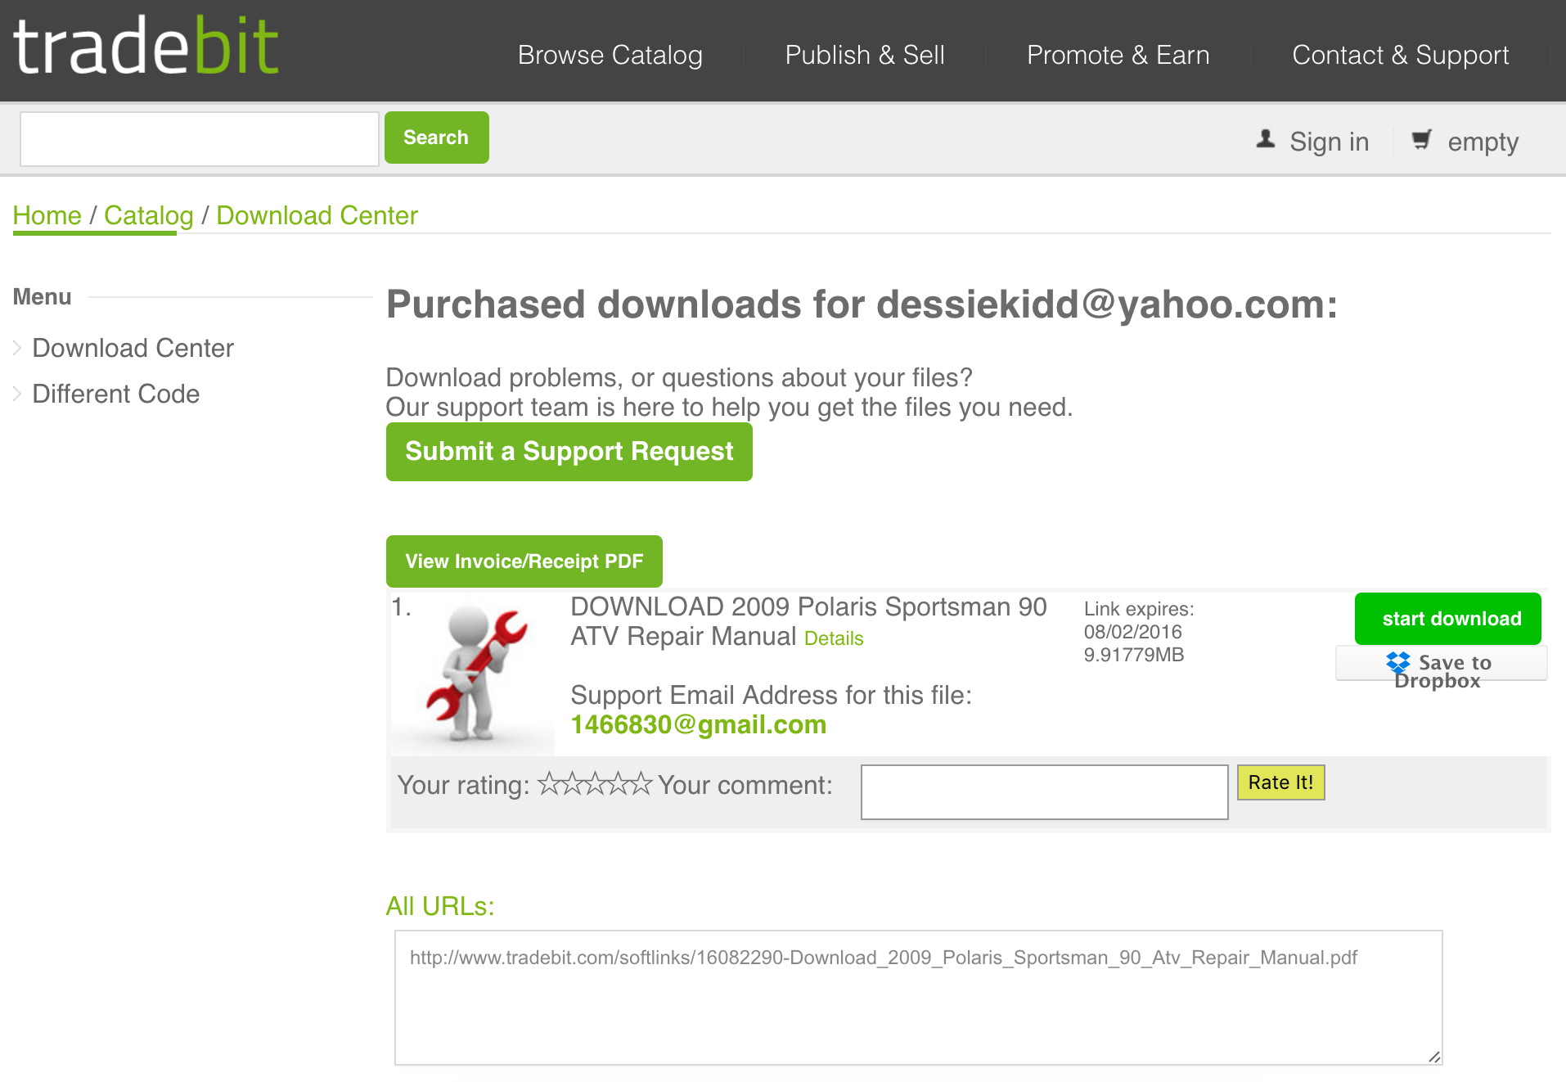Open Contact & Support menu

click(1401, 55)
